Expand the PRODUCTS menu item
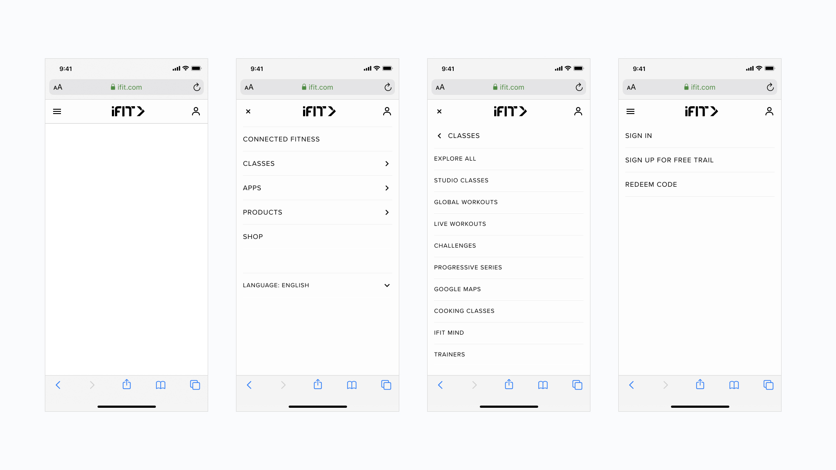The height and width of the screenshot is (470, 836). pos(317,212)
